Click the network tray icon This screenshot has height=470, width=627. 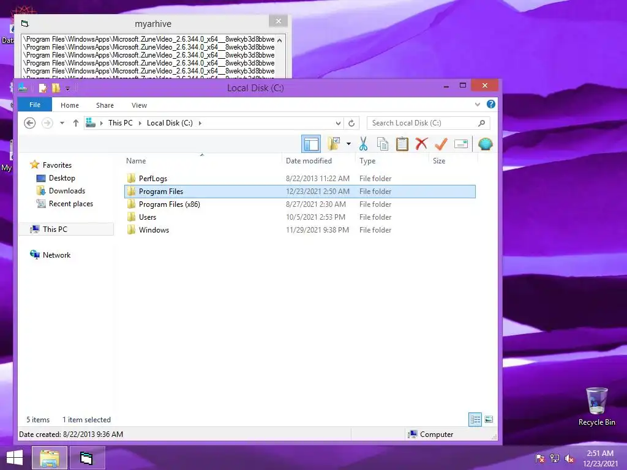pyautogui.click(x=555, y=458)
